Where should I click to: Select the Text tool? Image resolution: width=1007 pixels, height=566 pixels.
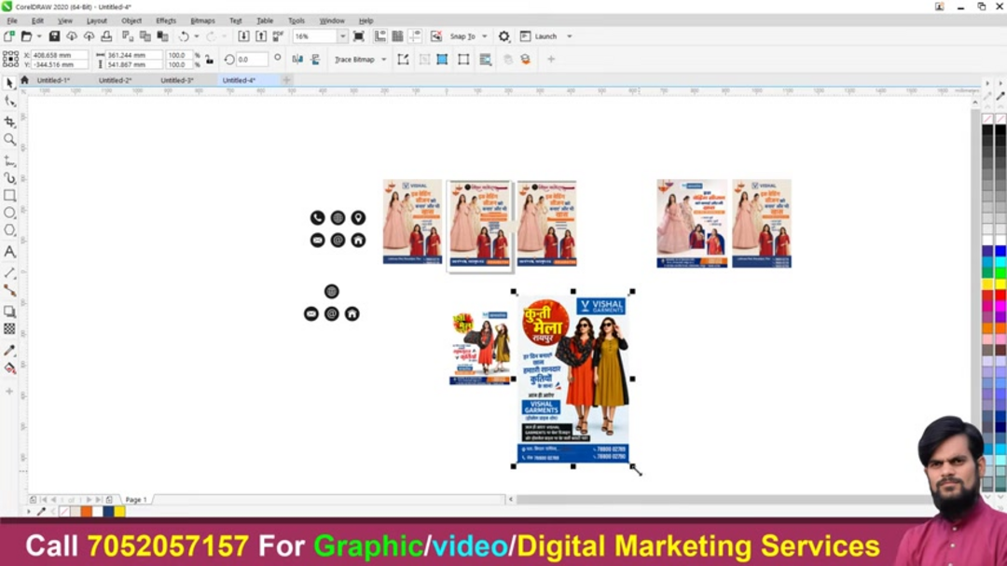(x=9, y=252)
